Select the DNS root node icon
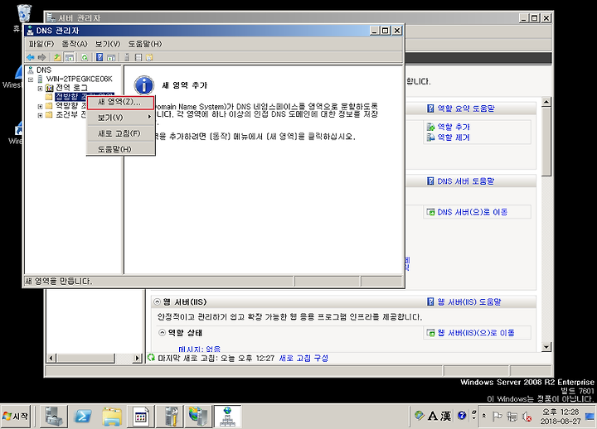Viewport: 597px width, 429px height. click(31, 70)
